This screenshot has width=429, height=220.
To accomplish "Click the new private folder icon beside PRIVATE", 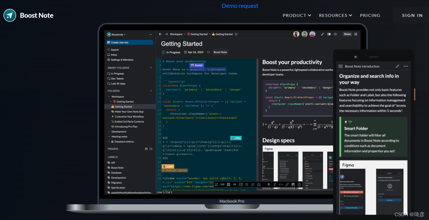I will [x=151, y=149].
